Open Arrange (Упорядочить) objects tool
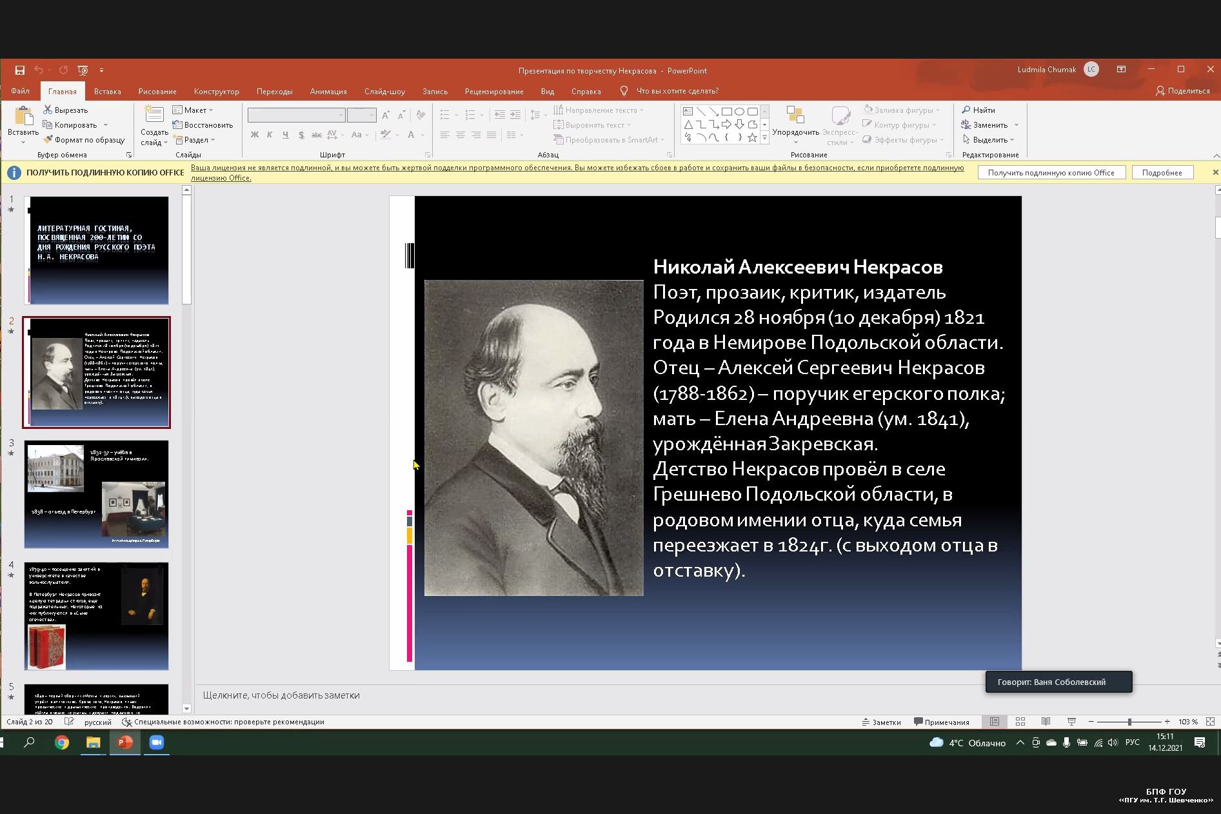The image size is (1221, 814). (795, 126)
